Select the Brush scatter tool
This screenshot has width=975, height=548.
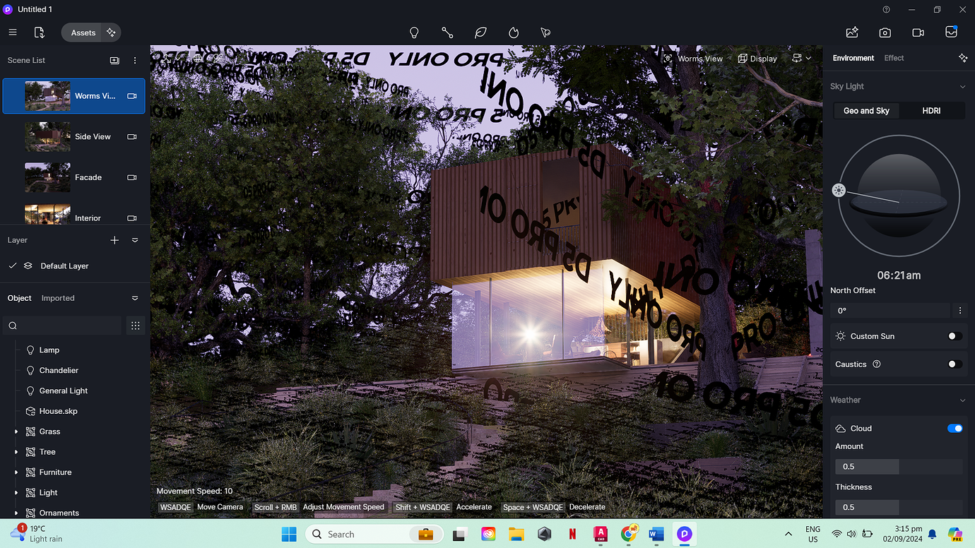point(544,32)
